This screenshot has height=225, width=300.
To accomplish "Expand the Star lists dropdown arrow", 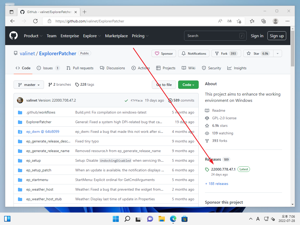I will point(278,54).
